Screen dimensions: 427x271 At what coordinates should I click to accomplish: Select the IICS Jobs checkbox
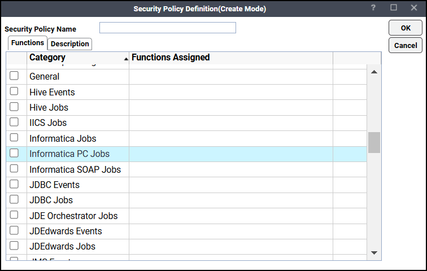14,122
